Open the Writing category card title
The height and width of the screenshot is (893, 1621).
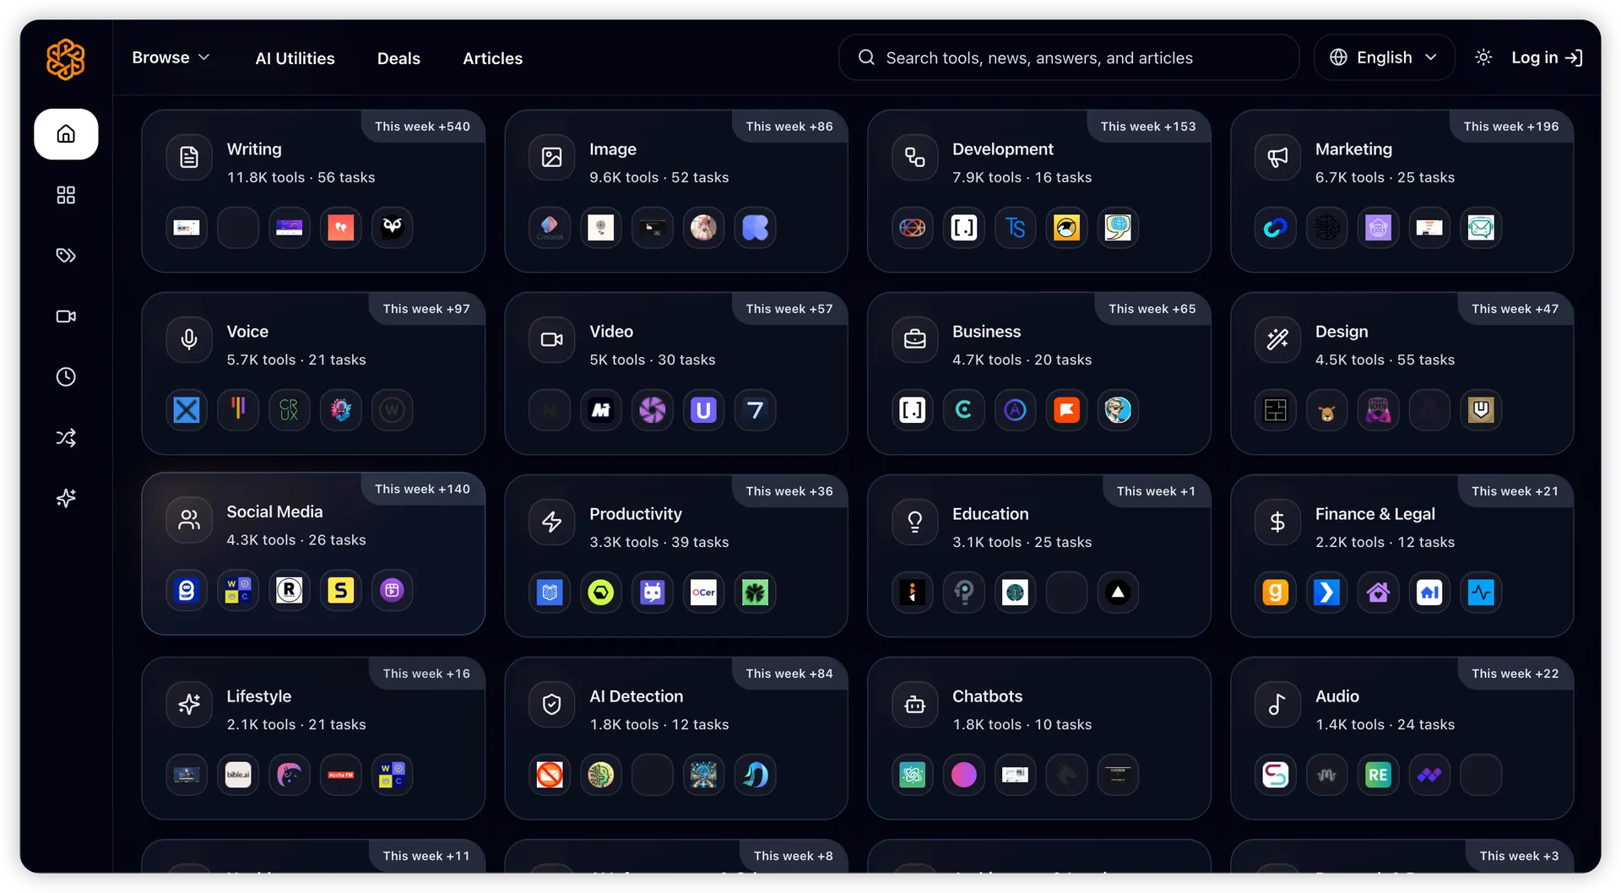(x=254, y=149)
